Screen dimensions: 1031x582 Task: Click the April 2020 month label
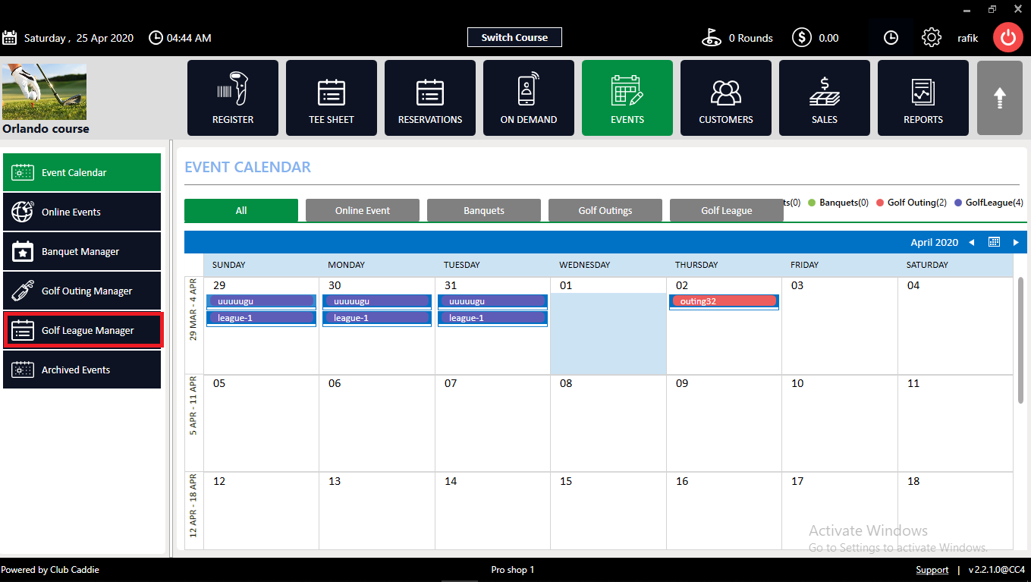[935, 243]
